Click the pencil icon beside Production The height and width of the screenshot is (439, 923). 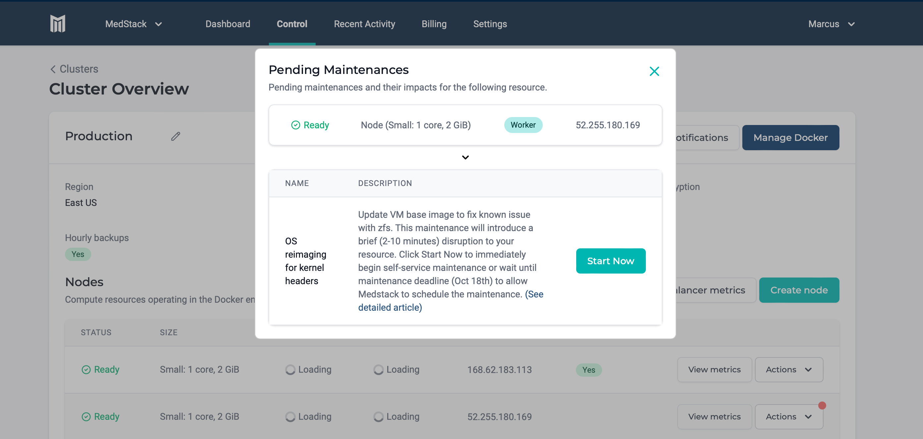(175, 136)
